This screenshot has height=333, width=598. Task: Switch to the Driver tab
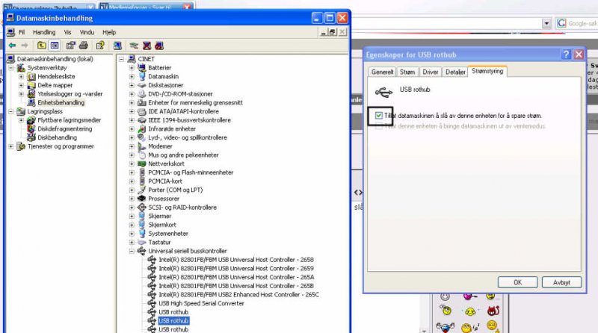point(431,72)
